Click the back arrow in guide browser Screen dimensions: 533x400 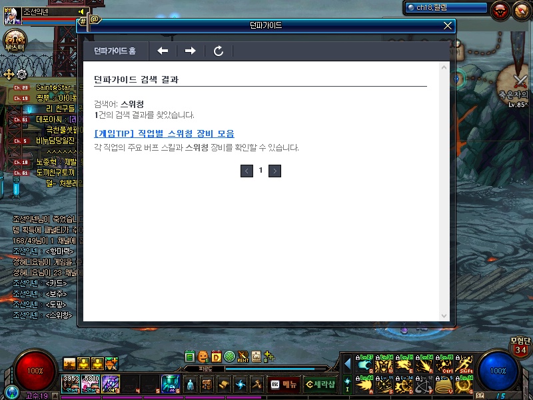point(163,51)
